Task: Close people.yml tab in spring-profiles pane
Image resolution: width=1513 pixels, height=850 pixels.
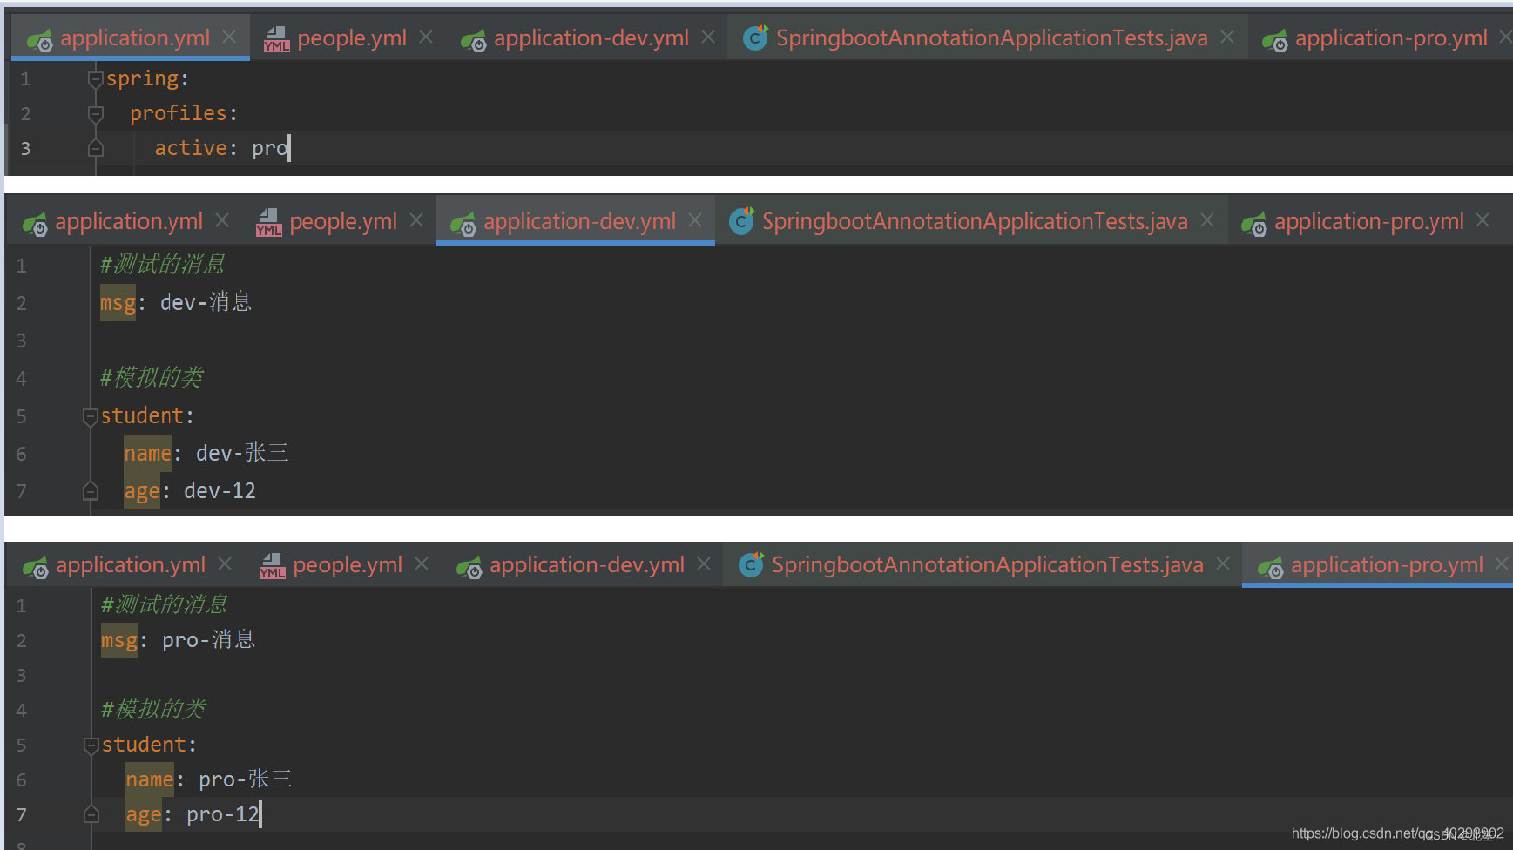Action: tap(426, 37)
